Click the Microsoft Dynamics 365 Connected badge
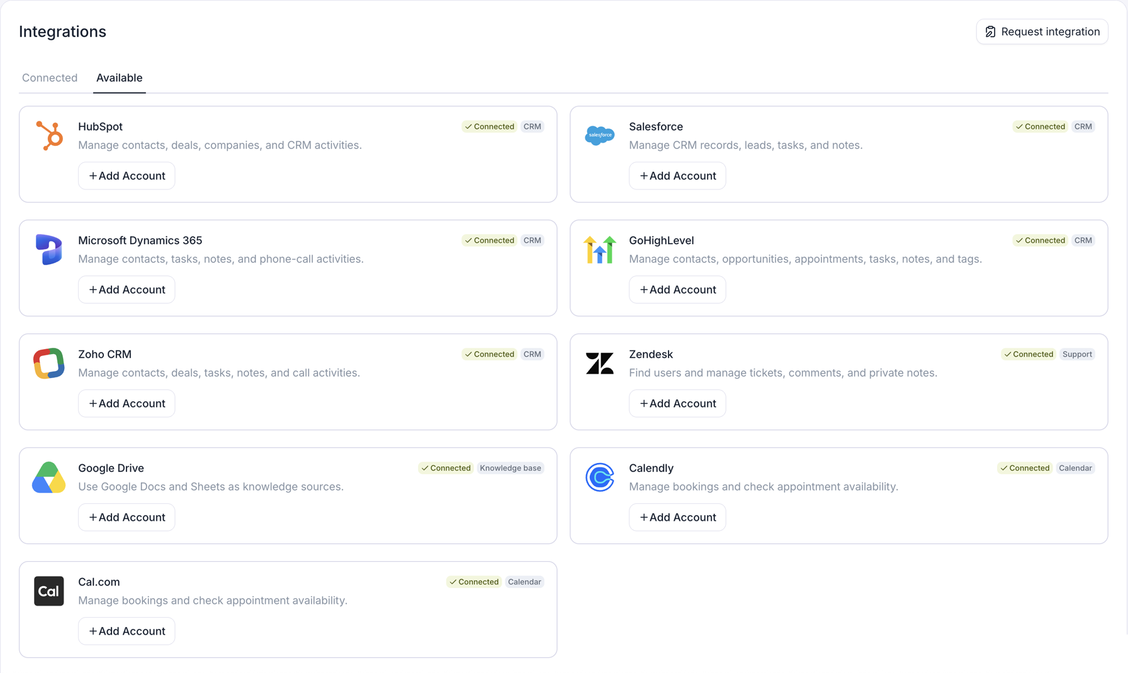This screenshot has width=1128, height=673. point(489,240)
